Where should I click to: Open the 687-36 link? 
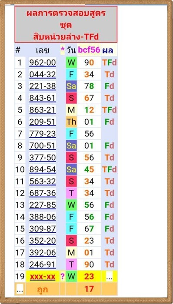[x=43, y=193]
